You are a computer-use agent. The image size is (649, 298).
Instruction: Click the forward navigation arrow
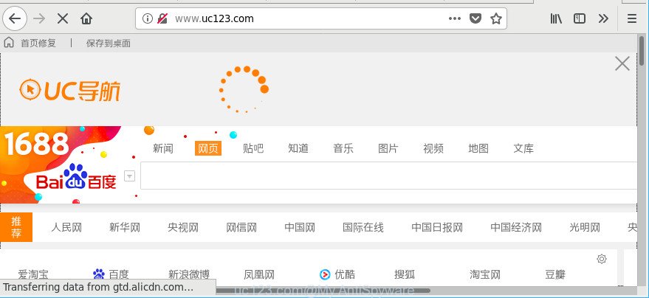39,18
